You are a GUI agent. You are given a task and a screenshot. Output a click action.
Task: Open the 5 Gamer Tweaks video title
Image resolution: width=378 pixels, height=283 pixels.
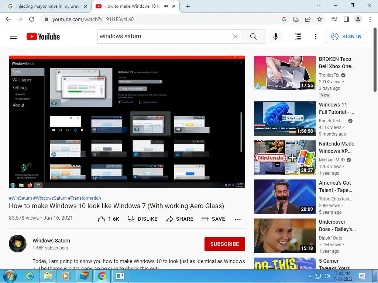point(334,265)
